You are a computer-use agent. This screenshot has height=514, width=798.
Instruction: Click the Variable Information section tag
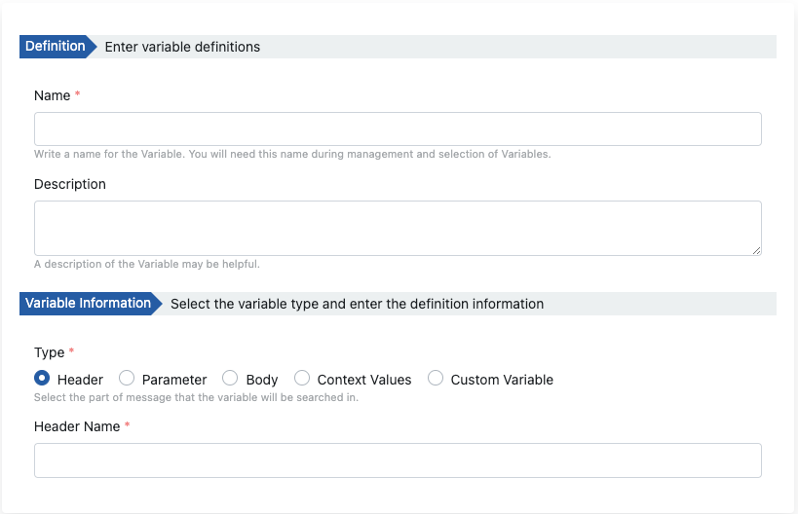[x=88, y=303]
